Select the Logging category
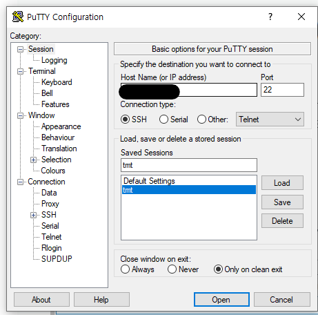The height and width of the screenshot is (315, 318). pyautogui.click(x=54, y=60)
